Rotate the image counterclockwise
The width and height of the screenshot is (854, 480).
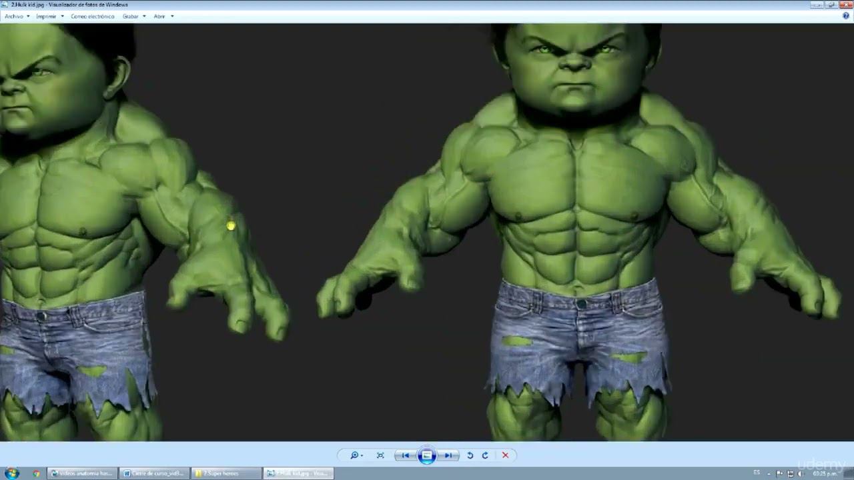tap(470, 455)
